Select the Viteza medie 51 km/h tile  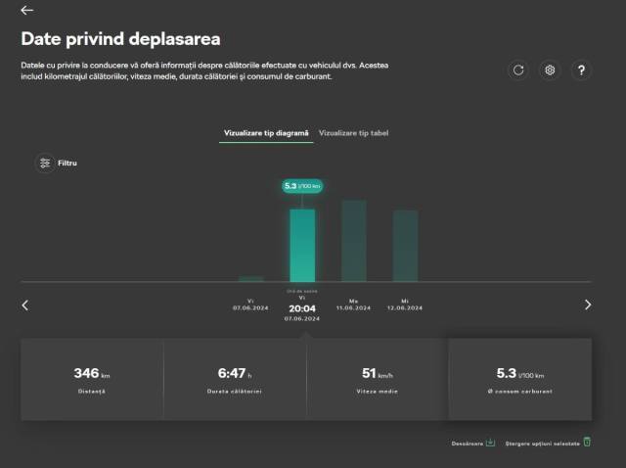(377, 379)
